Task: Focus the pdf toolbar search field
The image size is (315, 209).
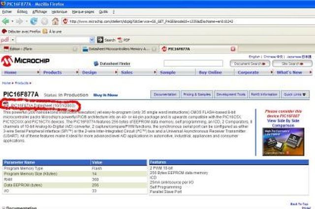Action: [53, 40]
